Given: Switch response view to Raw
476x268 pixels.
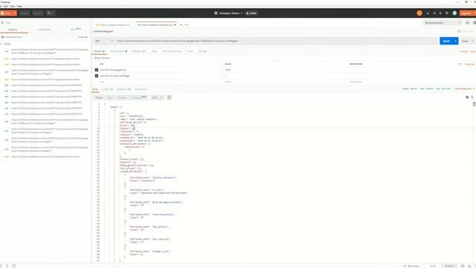Looking at the screenshot, I should click(110, 98).
